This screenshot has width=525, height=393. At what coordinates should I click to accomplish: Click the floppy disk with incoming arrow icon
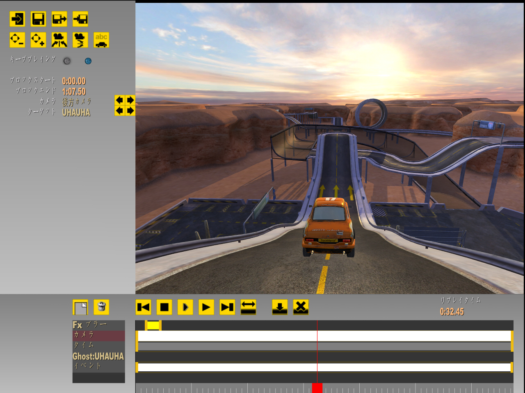click(x=80, y=19)
